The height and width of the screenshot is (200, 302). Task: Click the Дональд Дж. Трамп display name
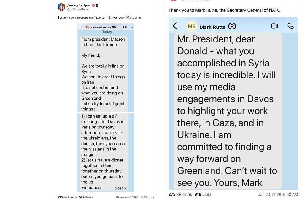(x=79, y=5)
